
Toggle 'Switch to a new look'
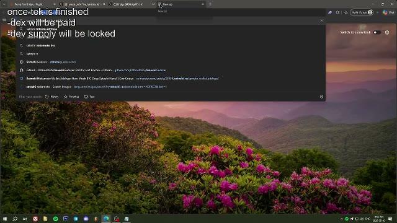tap(377, 32)
